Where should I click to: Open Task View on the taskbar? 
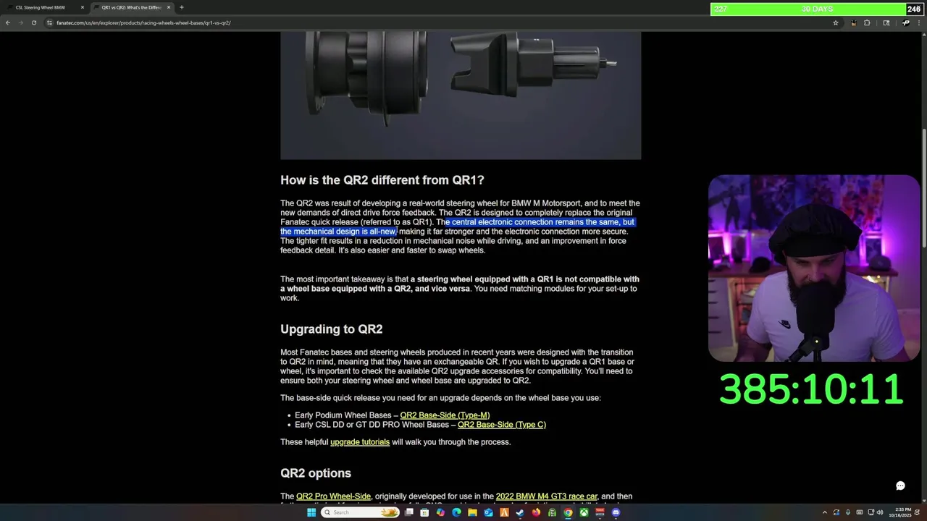408,512
